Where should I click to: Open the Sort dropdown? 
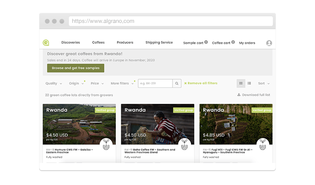[264, 83]
